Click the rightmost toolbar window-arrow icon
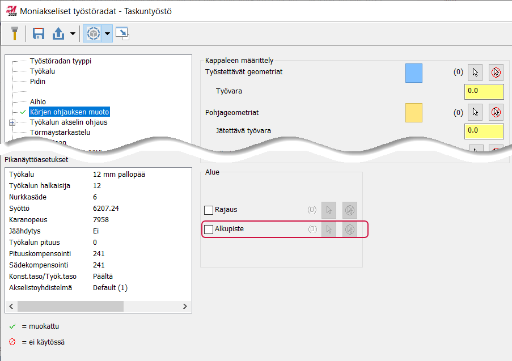 (122, 34)
